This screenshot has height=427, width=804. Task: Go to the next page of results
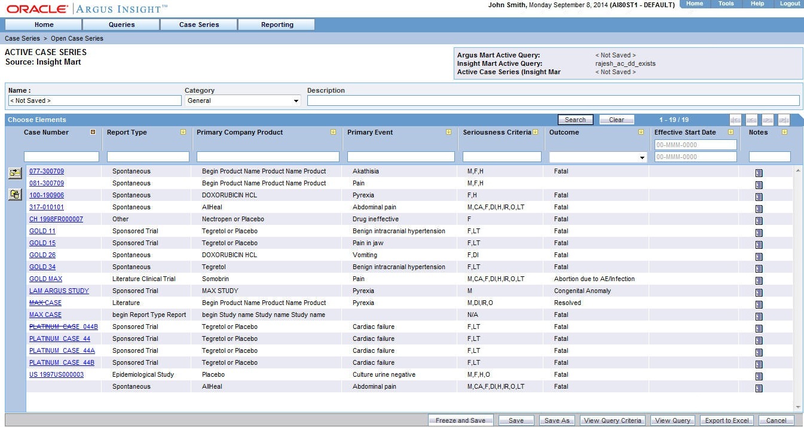[768, 120]
